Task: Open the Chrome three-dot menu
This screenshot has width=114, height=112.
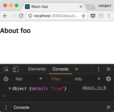Action: (x=109, y=16)
